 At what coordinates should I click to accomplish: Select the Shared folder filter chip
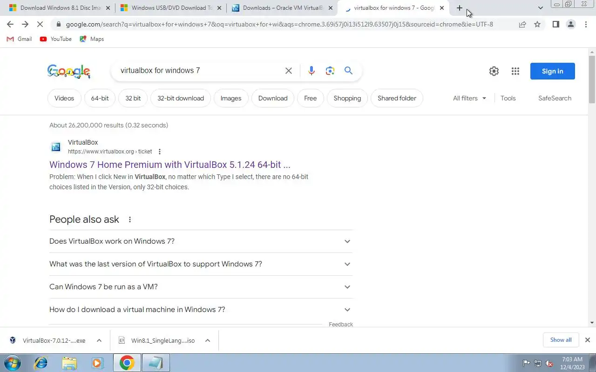(397, 98)
